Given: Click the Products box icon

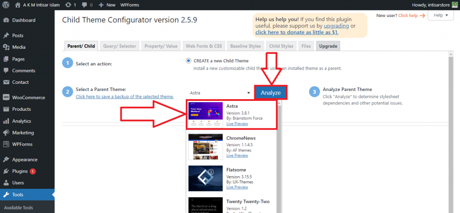Looking at the screenshot, I should pyautogui.click(x=6, y=109).
